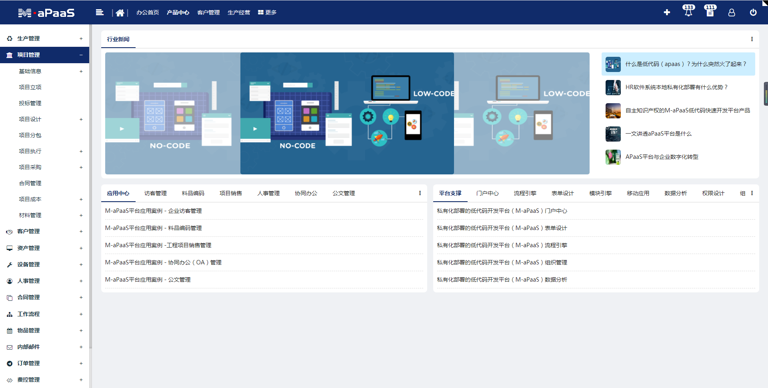
Task: Collapse 项目管理 with its minus sign
Action: (81, 55)
